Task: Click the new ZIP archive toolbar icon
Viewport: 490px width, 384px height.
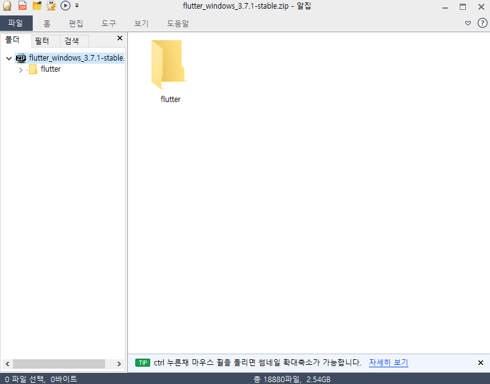Action: point(22,6)
